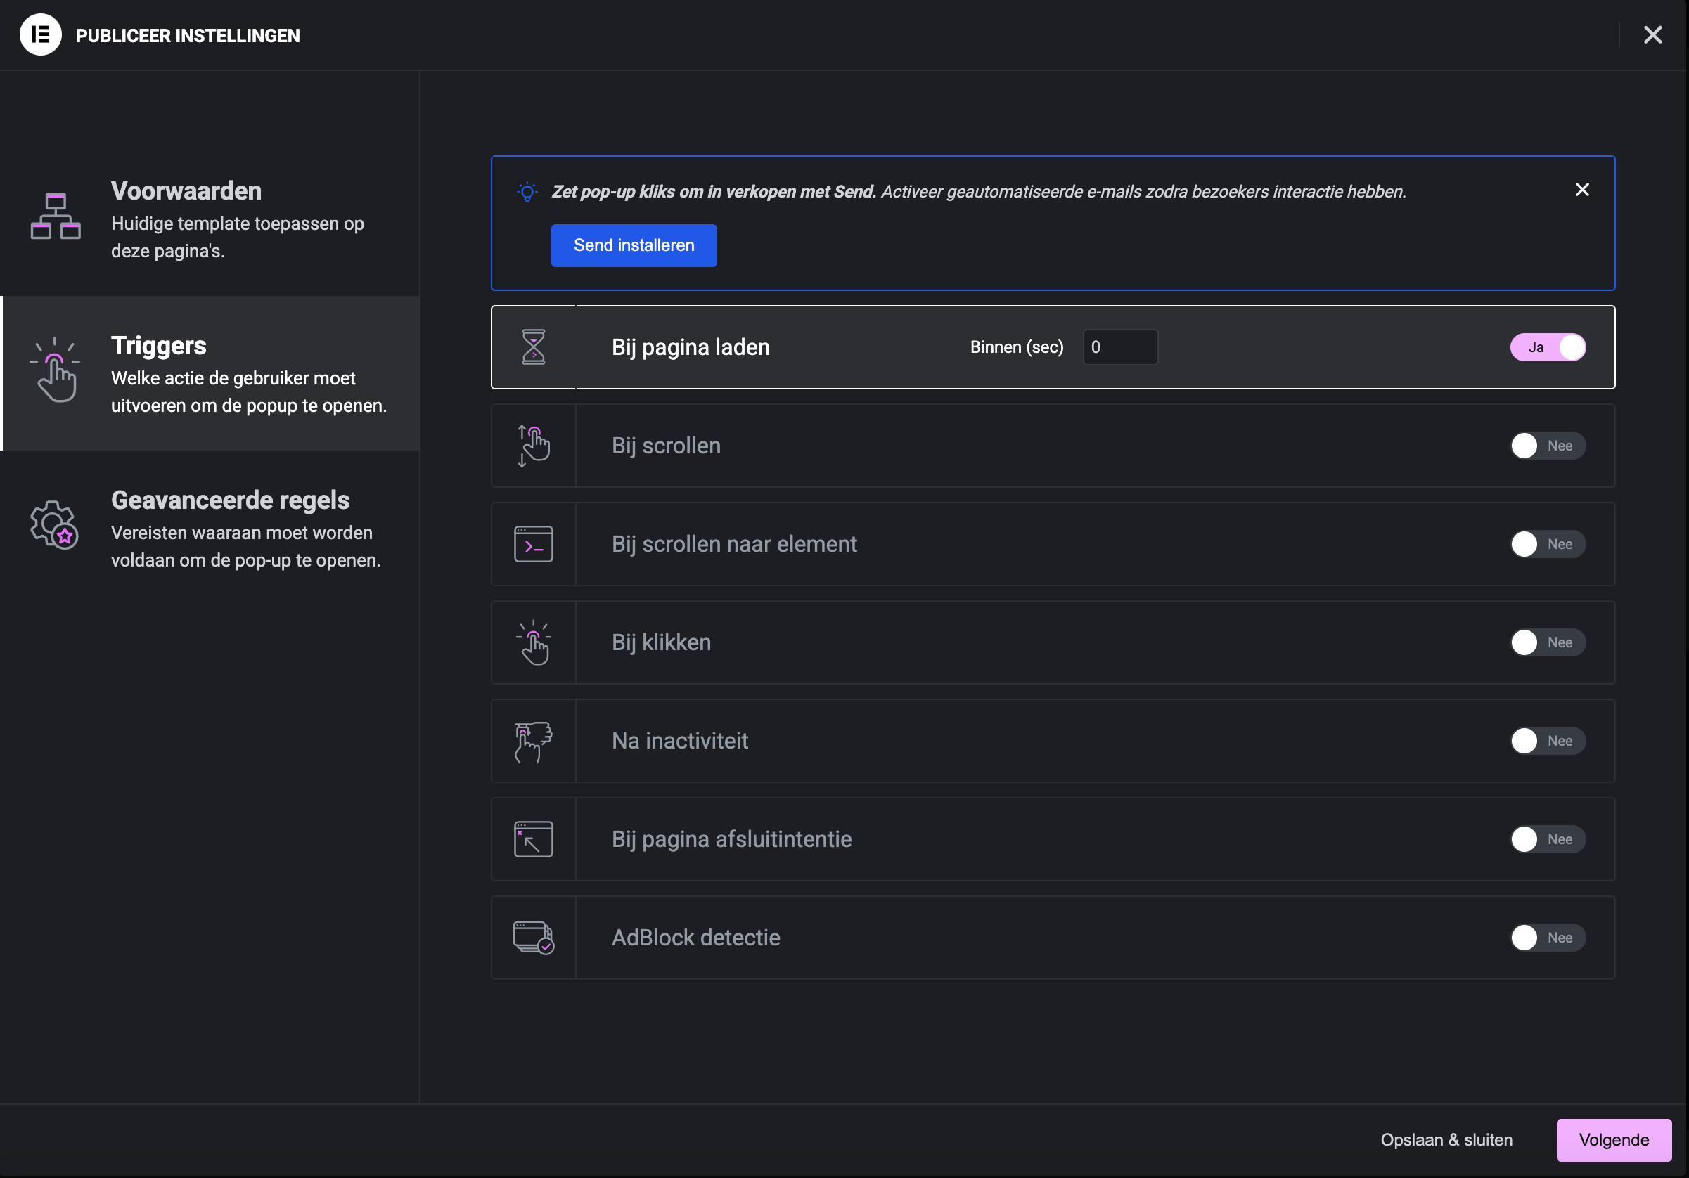Focus the Binnen (sec) input field
Screen dimensions: 1689x1178
1119,347
